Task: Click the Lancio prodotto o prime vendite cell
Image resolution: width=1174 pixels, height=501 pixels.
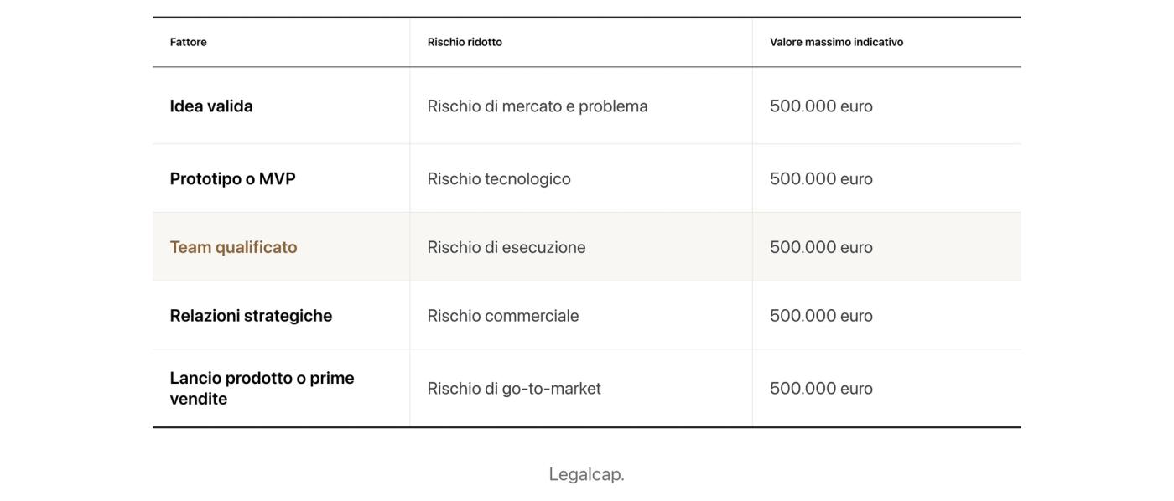Action: tap(262, 388)
